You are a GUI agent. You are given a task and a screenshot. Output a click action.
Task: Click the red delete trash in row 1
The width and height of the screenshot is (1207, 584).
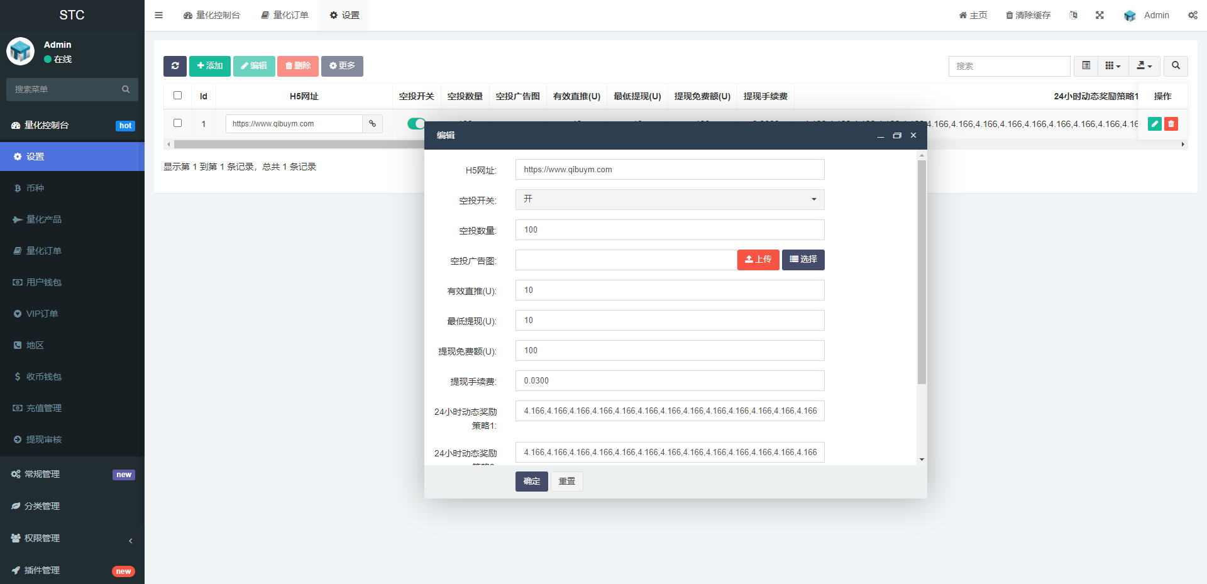click(x=1171, y=124)
